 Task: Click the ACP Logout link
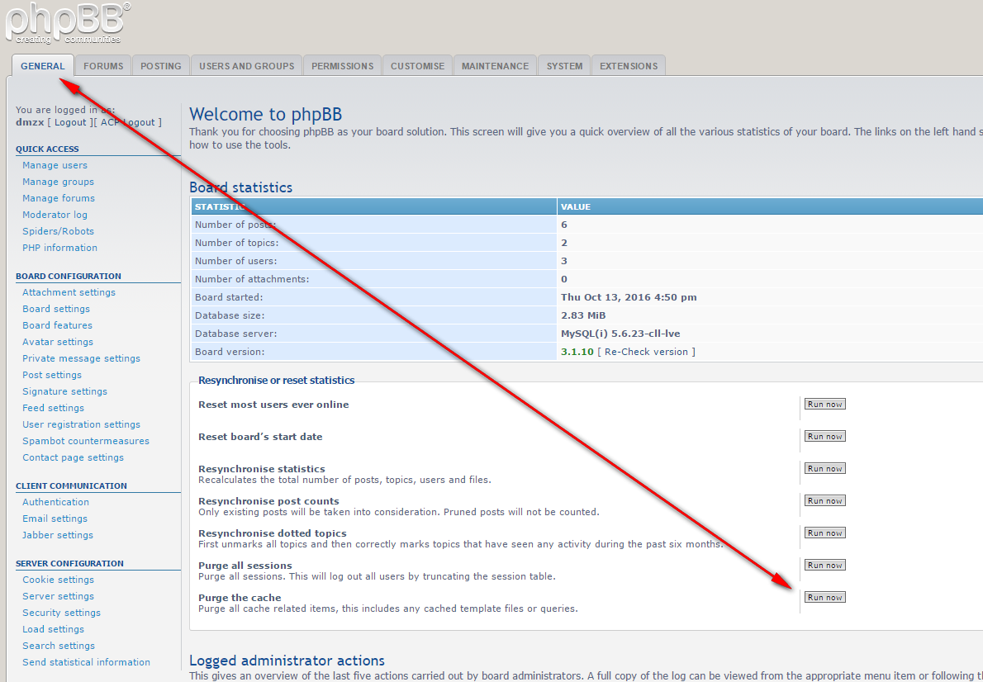pyautogui.click(x=128, y=122)
